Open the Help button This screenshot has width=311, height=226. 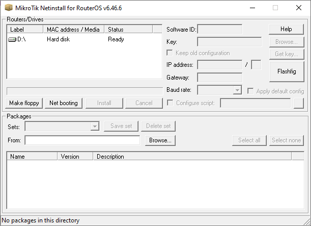(x=286, y=29)
